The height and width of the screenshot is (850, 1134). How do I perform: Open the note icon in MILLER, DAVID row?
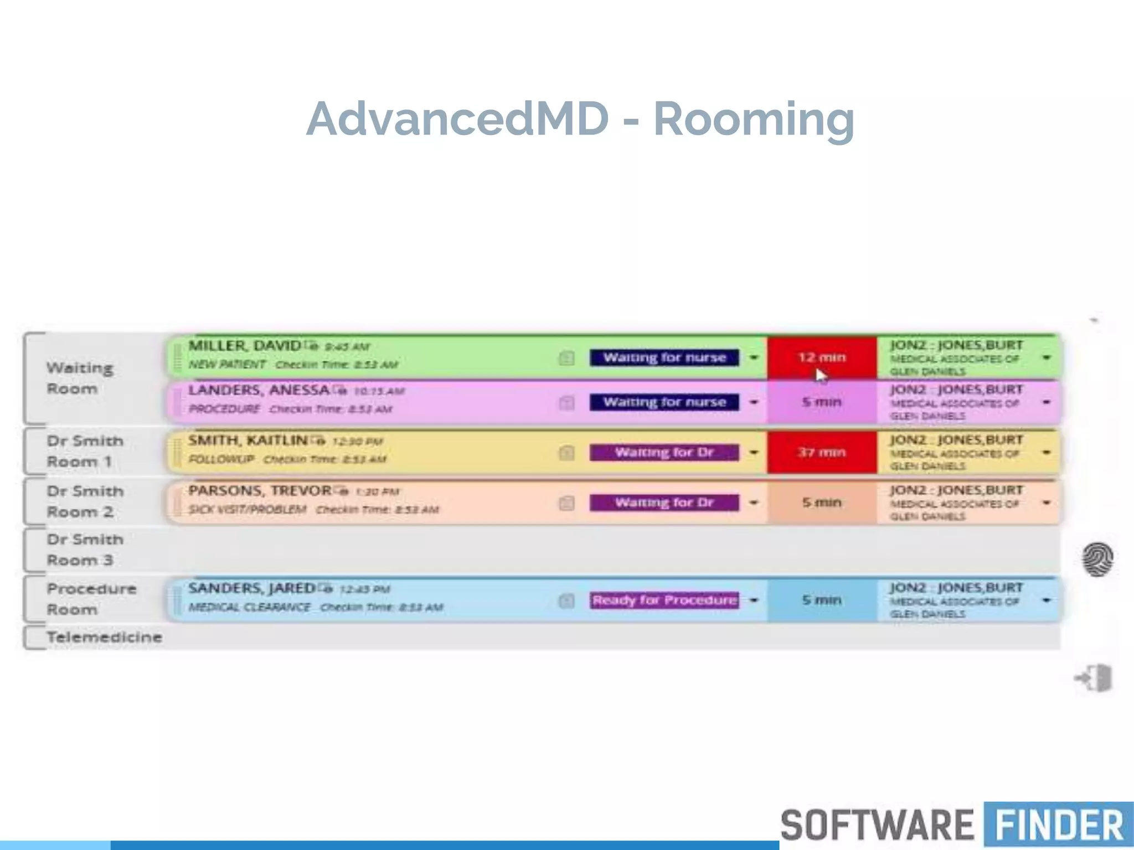click(566, 358)
